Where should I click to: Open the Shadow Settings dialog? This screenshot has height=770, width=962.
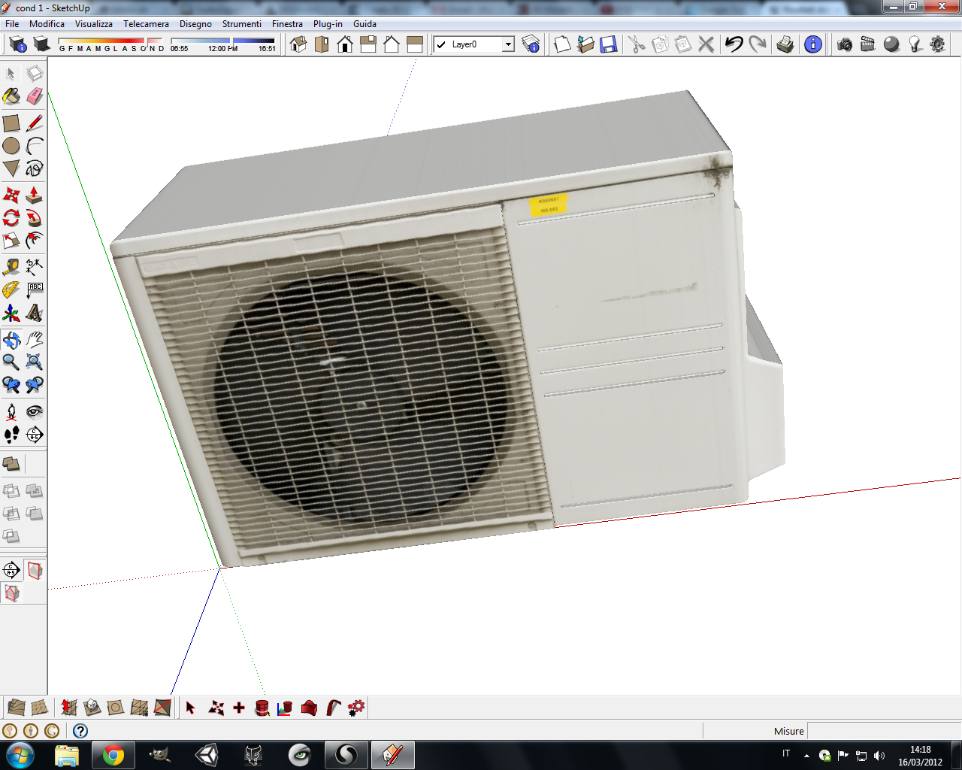click(18, 44)
